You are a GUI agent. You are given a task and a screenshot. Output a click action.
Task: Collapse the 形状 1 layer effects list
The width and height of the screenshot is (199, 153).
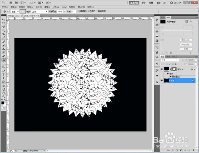(x=195, y=69)
